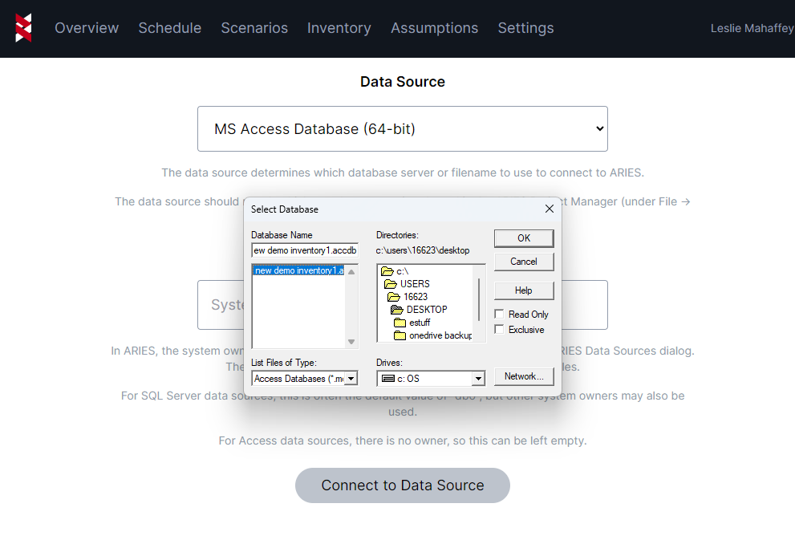
Task: Click the Database Name text field
Action: pos(304,250)
